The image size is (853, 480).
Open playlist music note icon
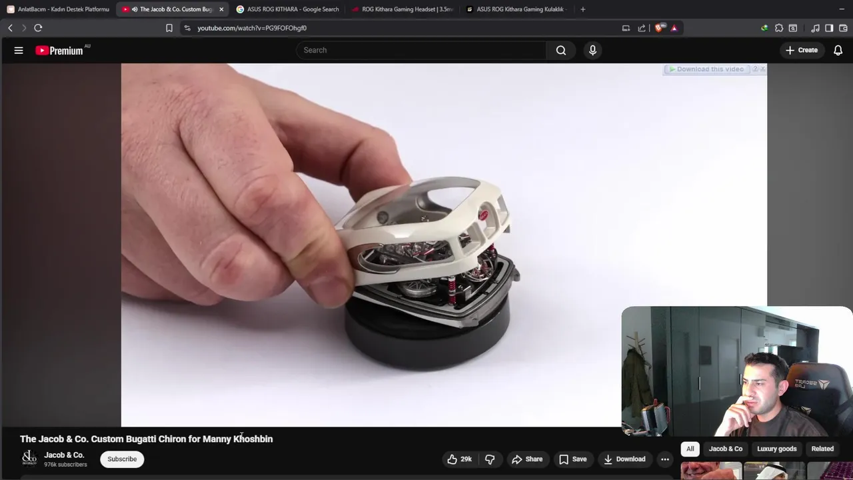815,28
